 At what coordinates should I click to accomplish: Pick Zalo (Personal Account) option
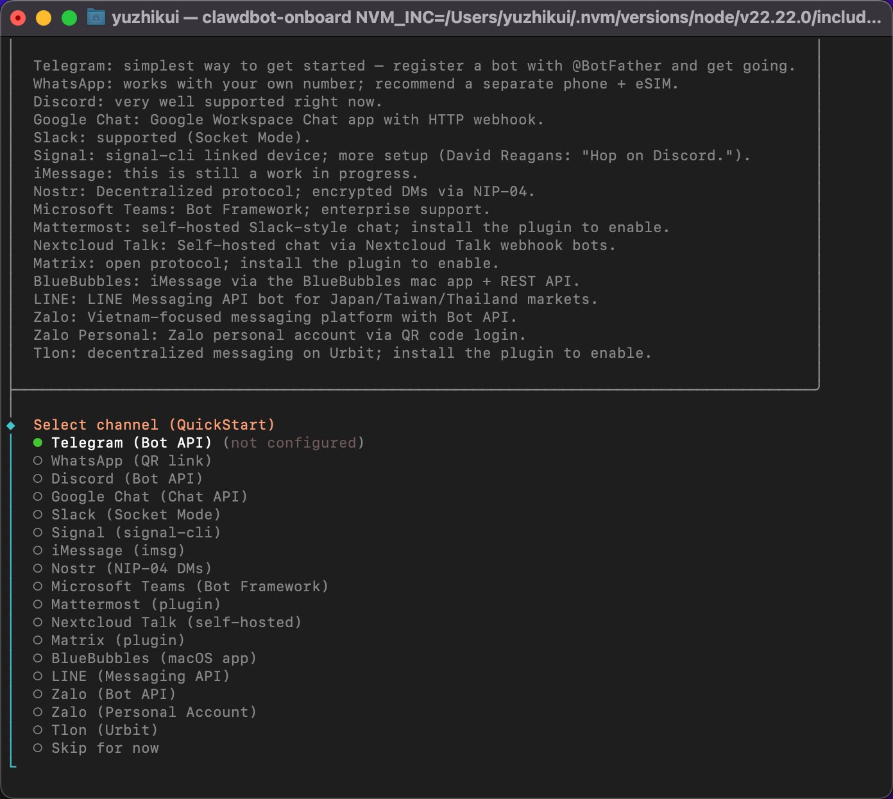pyautogui.click(x=145, y=712)
